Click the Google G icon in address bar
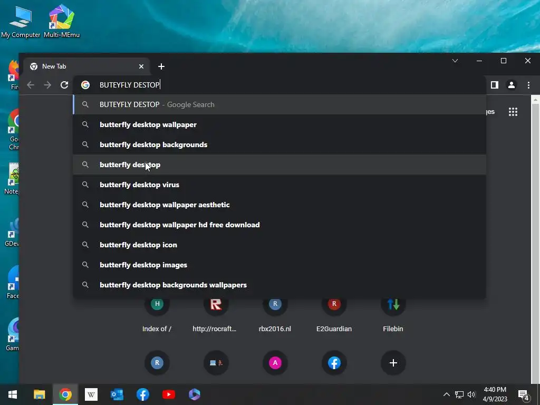 coord(85,85)
